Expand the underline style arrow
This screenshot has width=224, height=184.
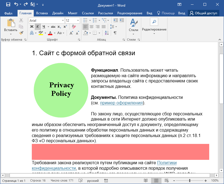48,27
